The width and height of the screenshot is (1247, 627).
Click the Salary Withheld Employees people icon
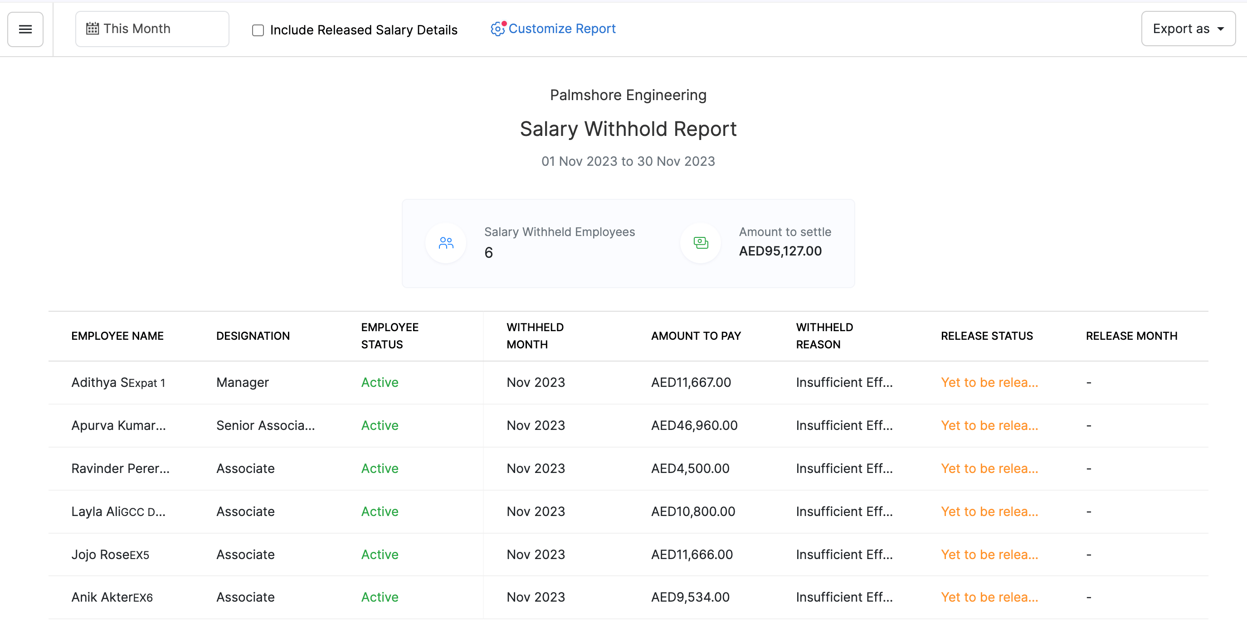(445, 243)
